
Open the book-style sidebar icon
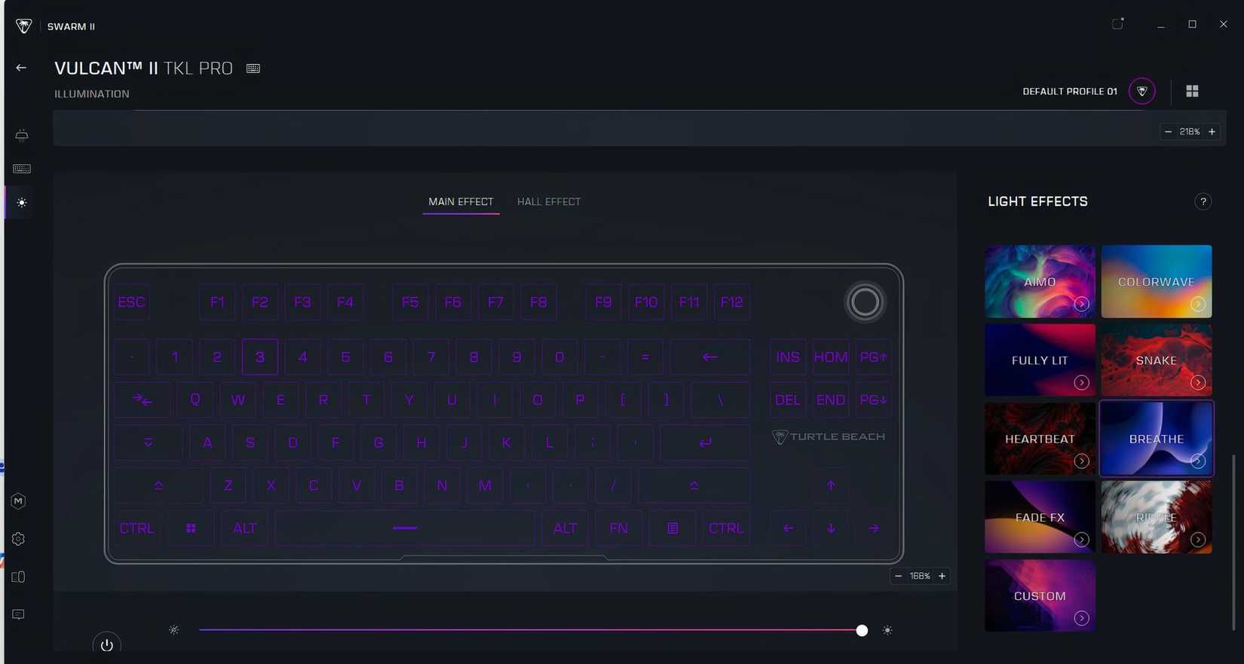(x=19, y=577)
